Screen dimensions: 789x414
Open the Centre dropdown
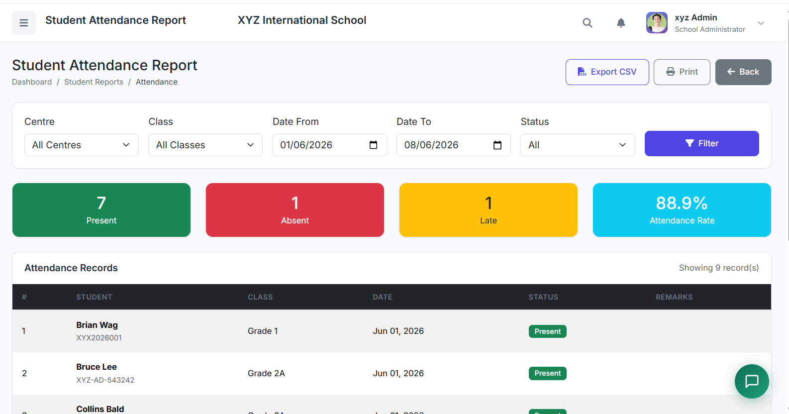(82, 145)
